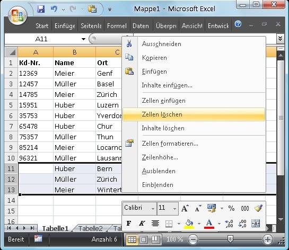The width and height of the screenshot is (289, 250).
Task: Choose Zellen löschen from context menu
Action: coord(194,114)
